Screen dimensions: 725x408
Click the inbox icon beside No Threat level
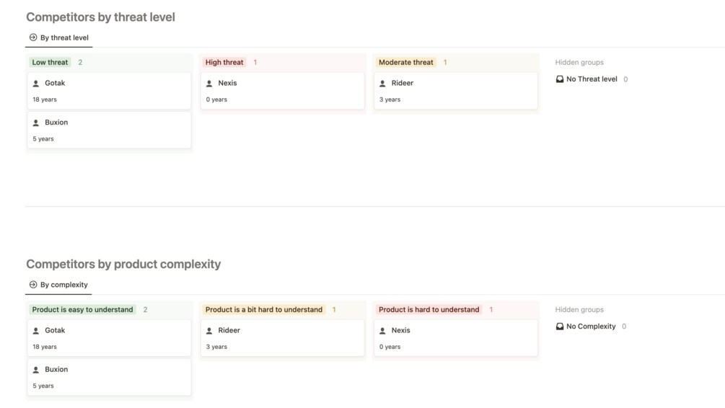click(560, 79)
